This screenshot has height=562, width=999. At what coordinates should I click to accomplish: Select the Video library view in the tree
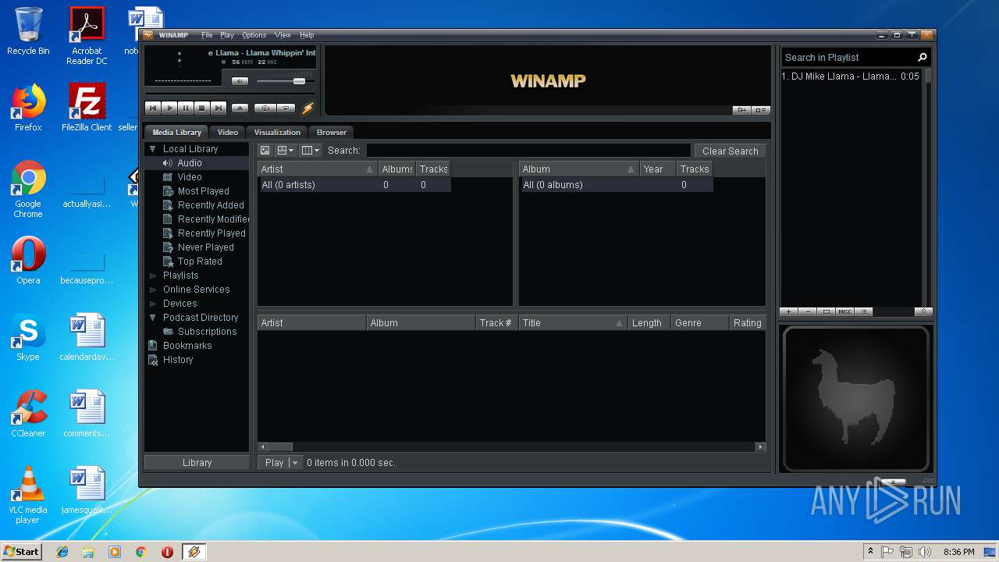(190, 177)
